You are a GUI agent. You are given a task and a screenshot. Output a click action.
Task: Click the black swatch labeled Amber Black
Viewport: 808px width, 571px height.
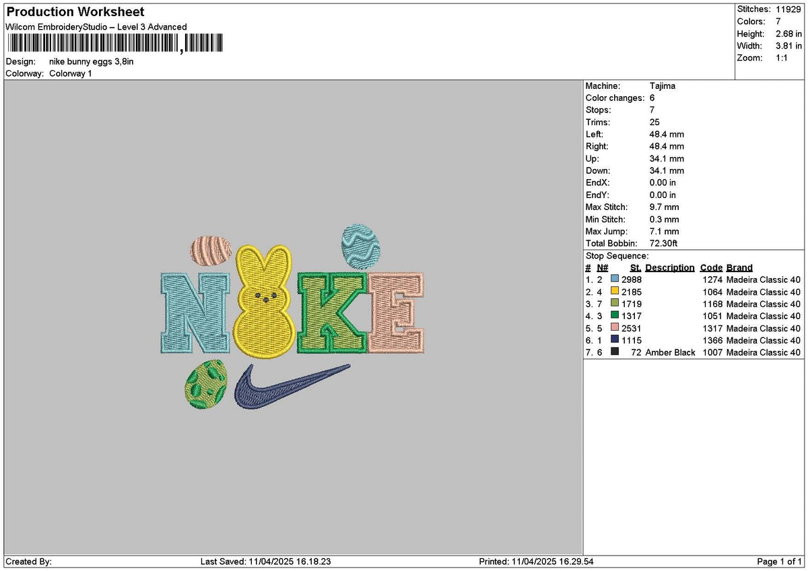[615, 351]
